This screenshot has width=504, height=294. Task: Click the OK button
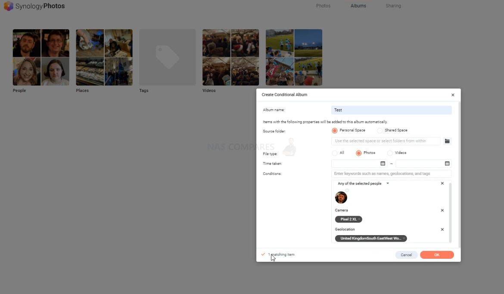[x=437, y=255]
